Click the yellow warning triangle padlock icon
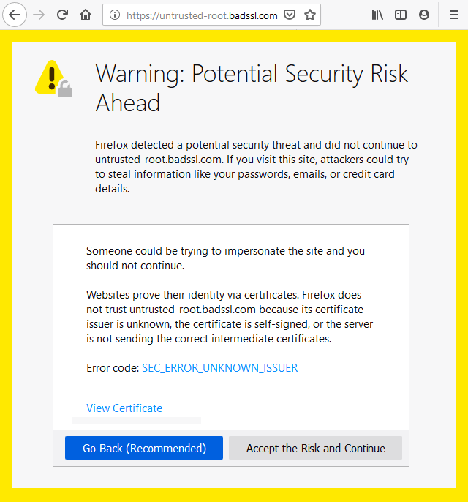Viewport: 468px width, 502px height. tap(54, 78)
